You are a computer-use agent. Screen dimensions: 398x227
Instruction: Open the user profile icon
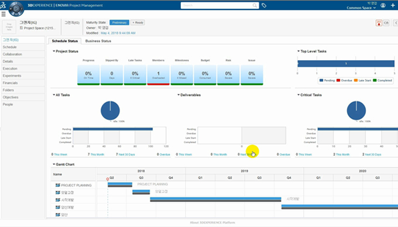(x=383, y=5)
